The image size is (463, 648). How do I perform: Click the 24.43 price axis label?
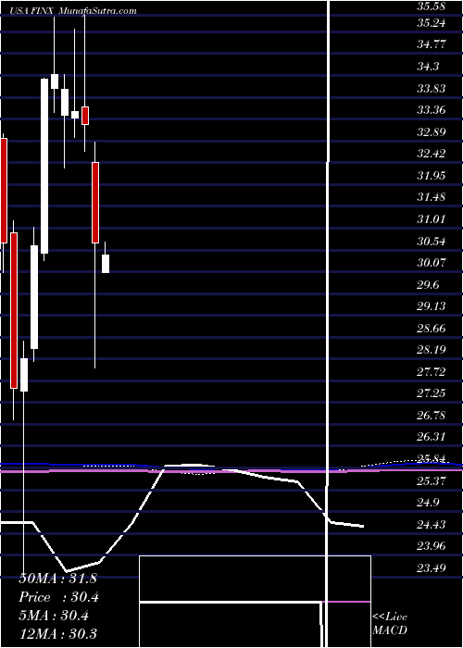point(431,525)
